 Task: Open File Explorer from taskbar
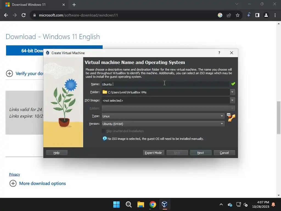click(x=141, y=204)
